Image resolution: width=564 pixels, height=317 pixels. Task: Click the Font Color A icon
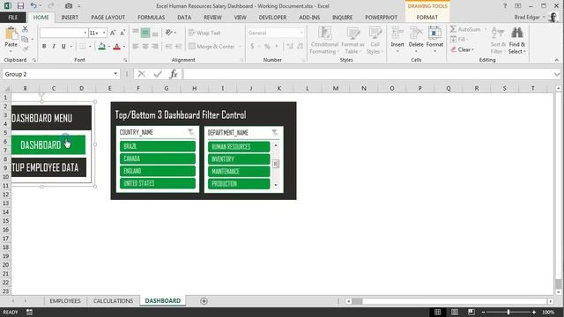116,46
